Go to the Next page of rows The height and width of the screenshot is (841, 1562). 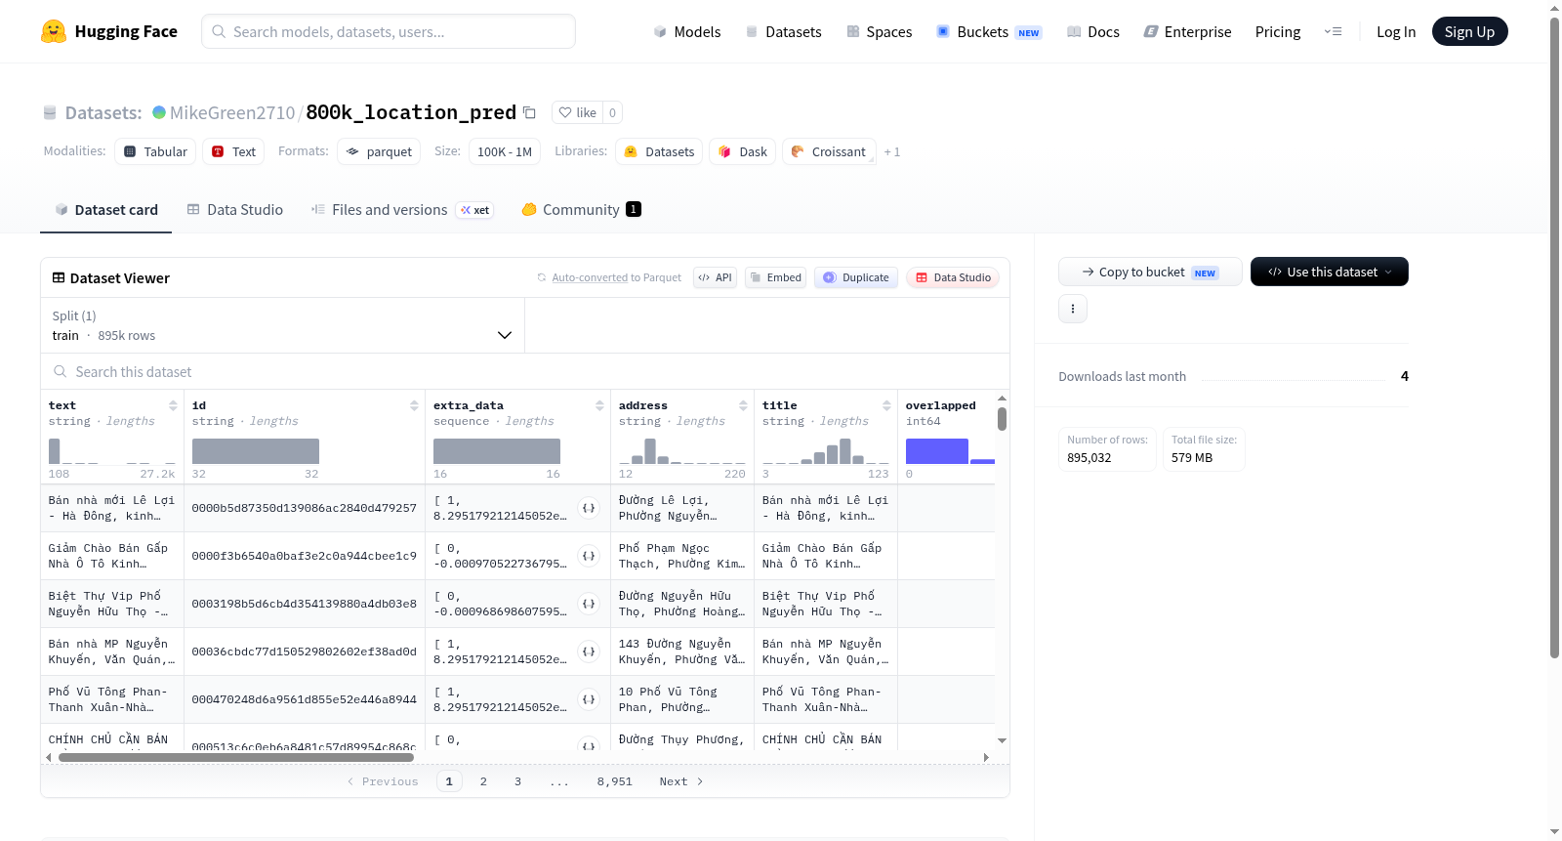[681, 781]
